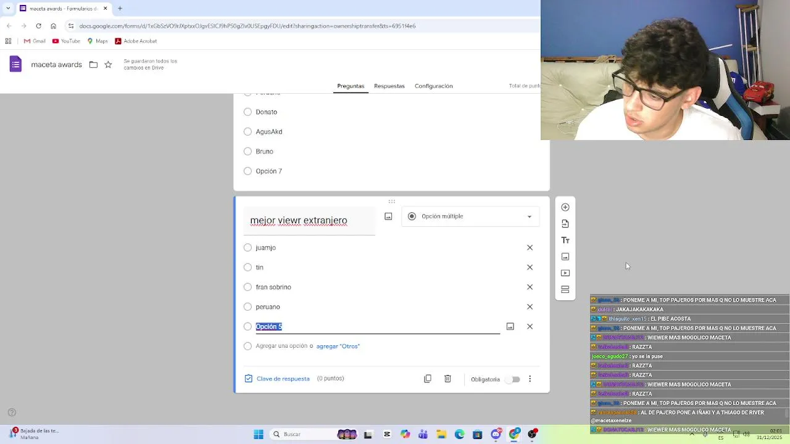The height and width of the screenshot is (444, 790).
Task: Select the Opción 7 radio button
Action: click(247, 171)
